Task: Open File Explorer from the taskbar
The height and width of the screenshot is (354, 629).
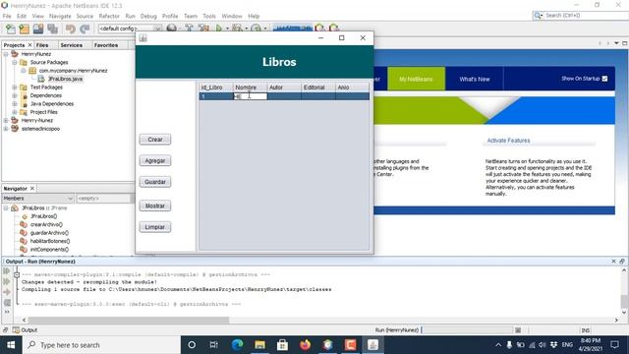Action: click(259, 345)
